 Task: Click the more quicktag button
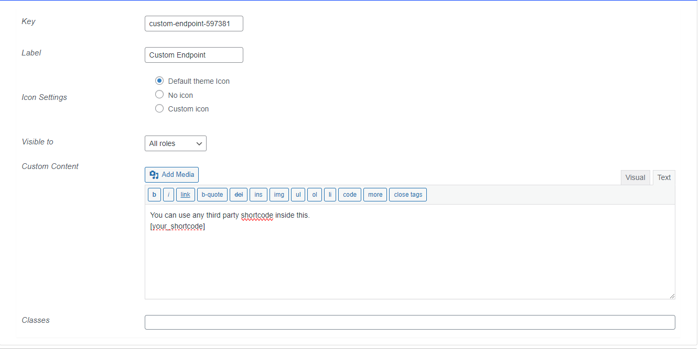click(375, 195)
